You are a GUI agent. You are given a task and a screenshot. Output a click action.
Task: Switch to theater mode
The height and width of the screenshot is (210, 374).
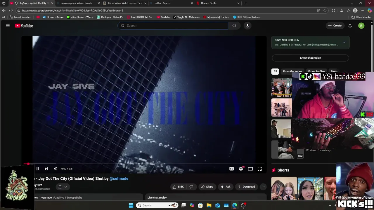pos(250,169)
